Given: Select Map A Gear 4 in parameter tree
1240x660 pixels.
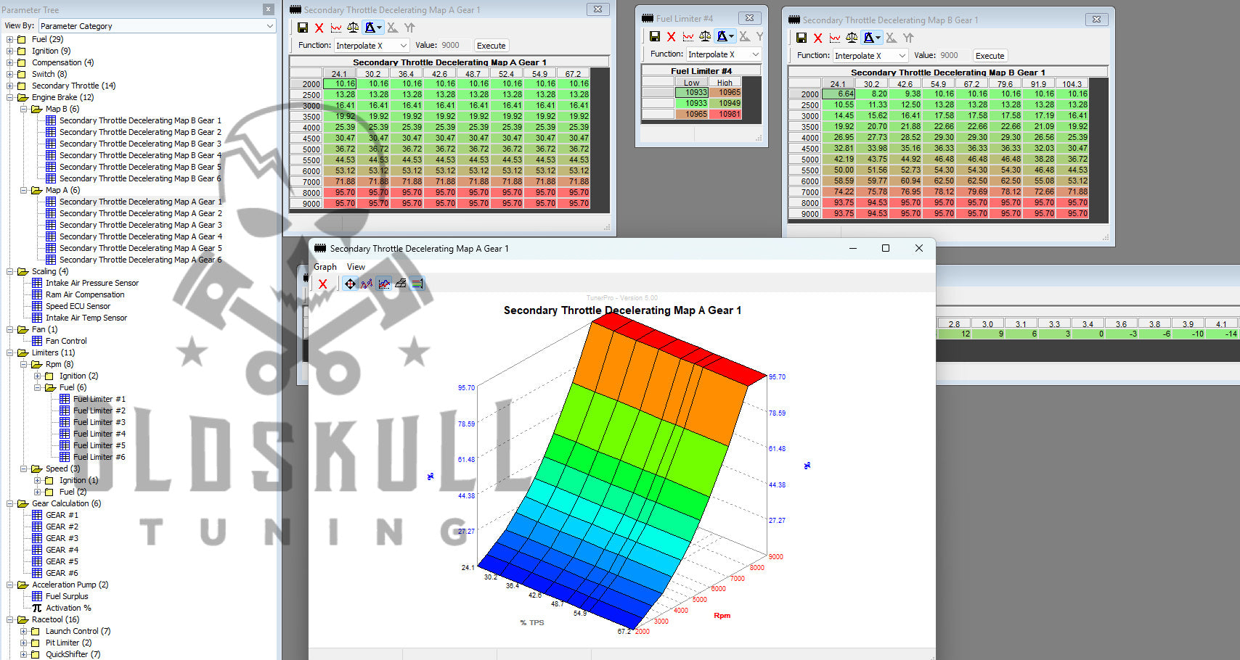Looking at the screenshot, I should (141, 236).
